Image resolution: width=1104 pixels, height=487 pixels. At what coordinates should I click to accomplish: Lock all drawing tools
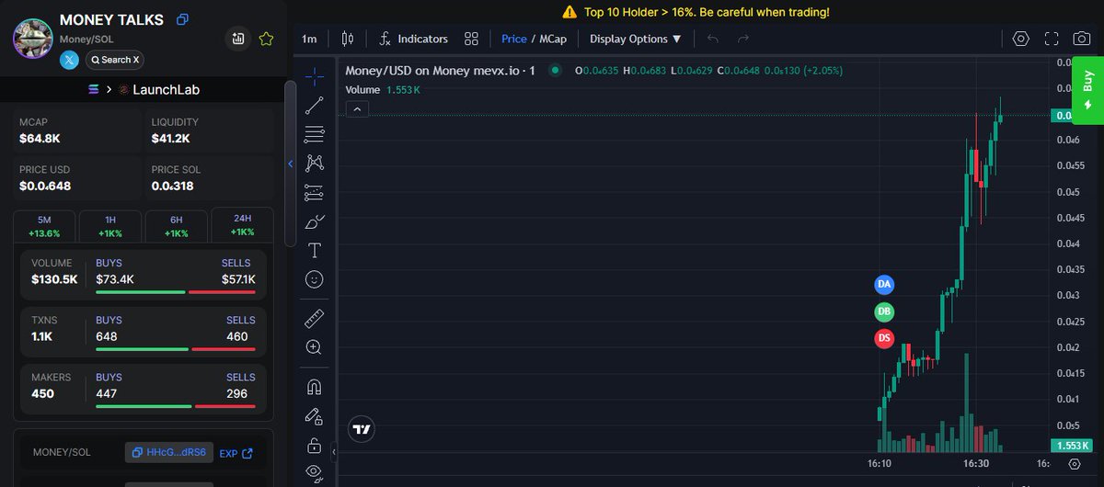point(315,446)
